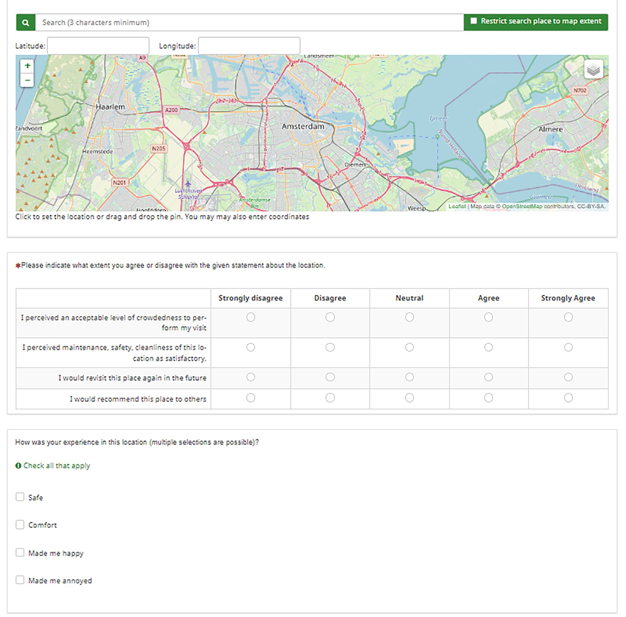The width and height of the screenshot is (626, 617).
Task: Tick the Comfort checkbox
Action: tap(20, 525)
